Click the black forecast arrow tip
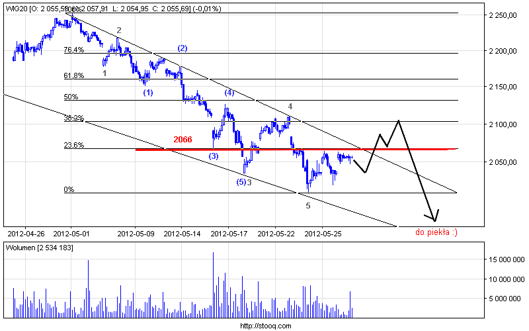529x331 pixels. pyautogui.click(x=435, y=221)
